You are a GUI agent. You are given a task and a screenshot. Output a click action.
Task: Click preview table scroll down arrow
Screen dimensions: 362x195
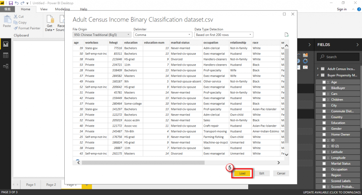[x=286, y=155]
